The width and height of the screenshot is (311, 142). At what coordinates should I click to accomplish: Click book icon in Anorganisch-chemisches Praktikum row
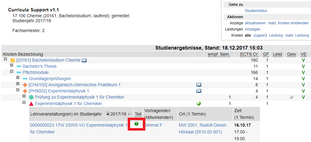pos(199,85)
